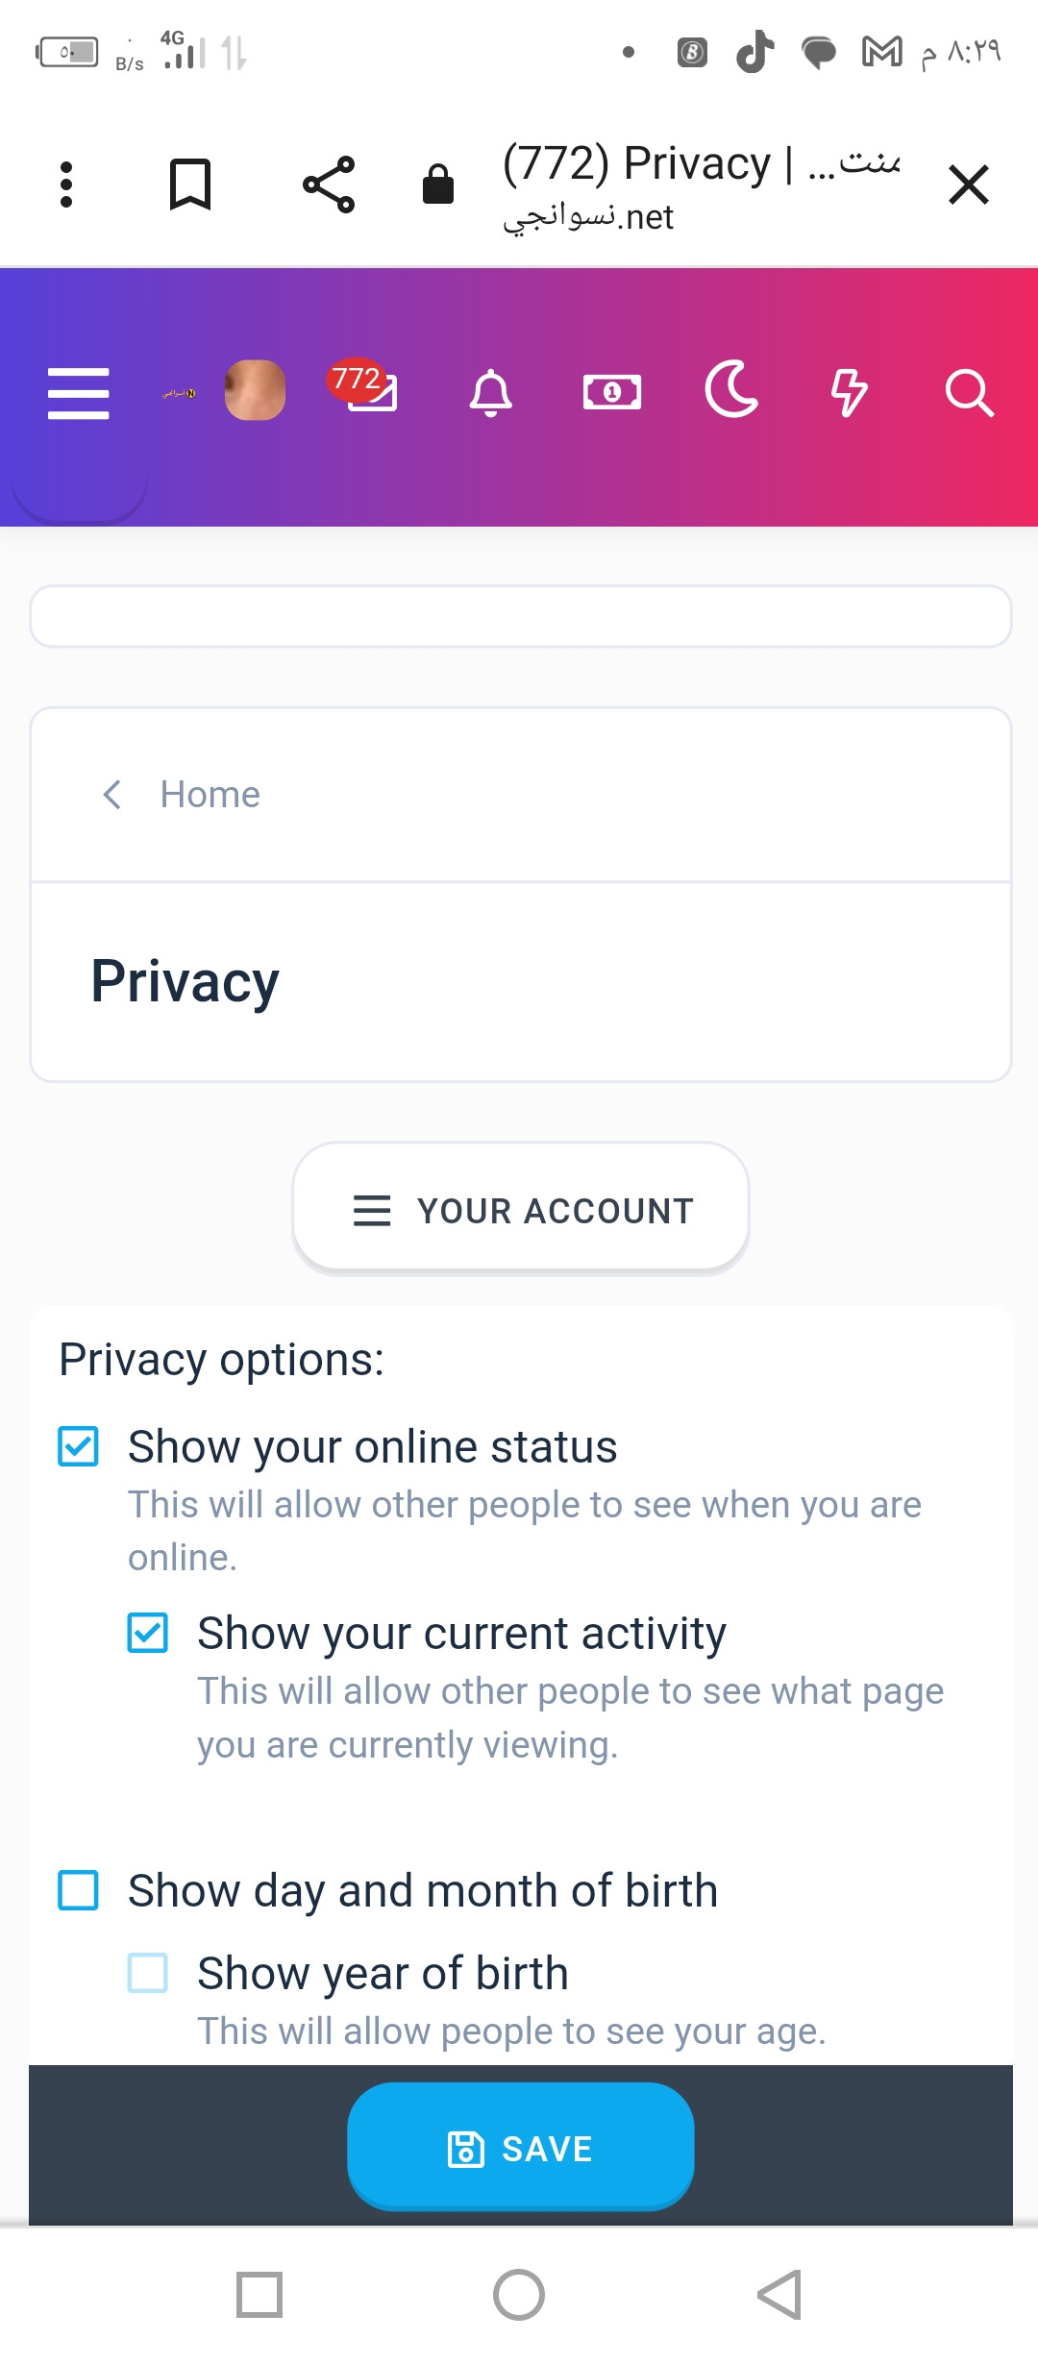Screen dimensions: 1038x2364
Task: Toggle dark mode moon icon
Action: (731, 390)
